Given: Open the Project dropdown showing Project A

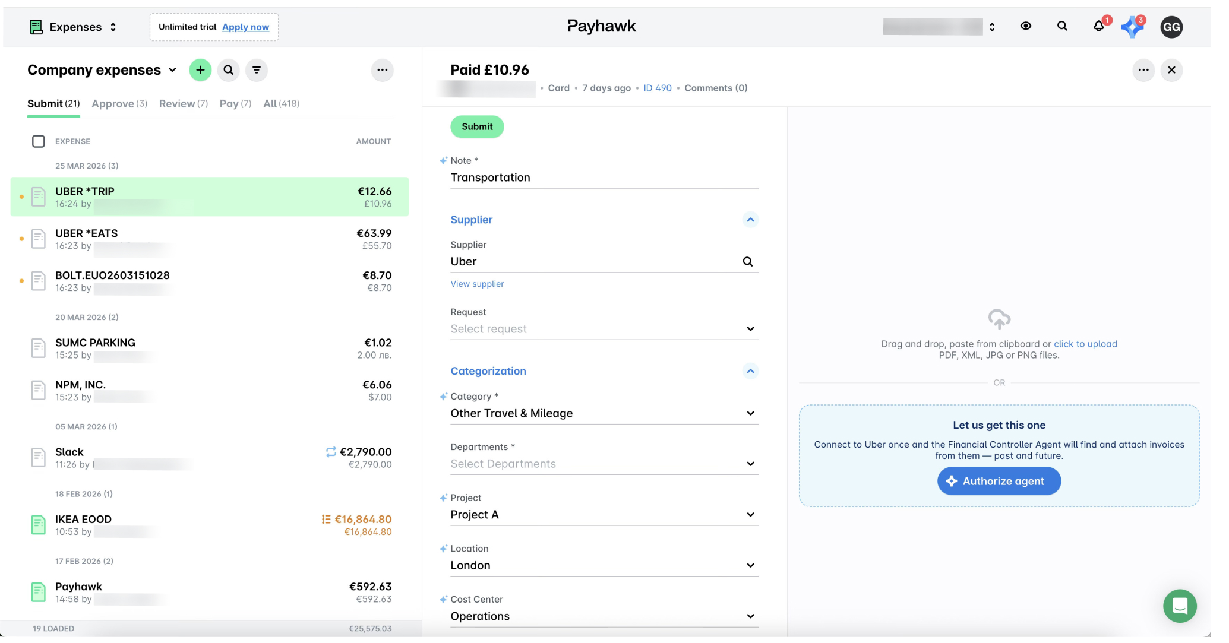Looking at the screenshot, I should (604, 515).
